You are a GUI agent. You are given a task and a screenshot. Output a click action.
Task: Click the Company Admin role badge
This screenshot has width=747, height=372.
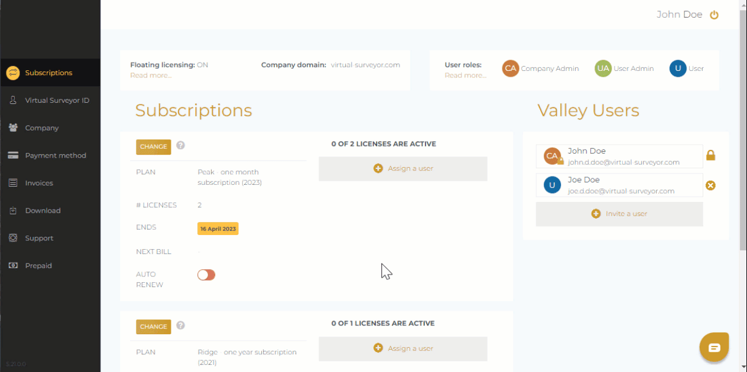coord(510,68)
